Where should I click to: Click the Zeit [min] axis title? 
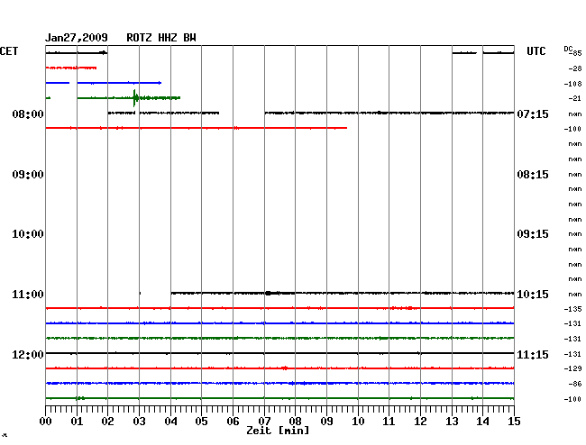point(278,431)
